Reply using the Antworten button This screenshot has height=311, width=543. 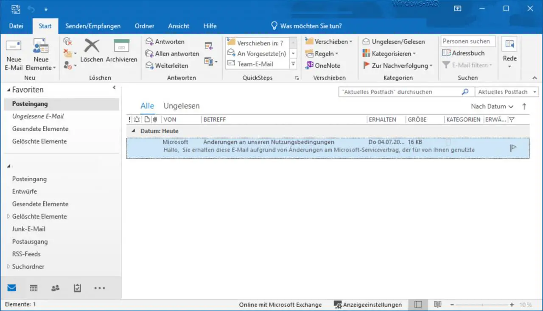(165, 41)
